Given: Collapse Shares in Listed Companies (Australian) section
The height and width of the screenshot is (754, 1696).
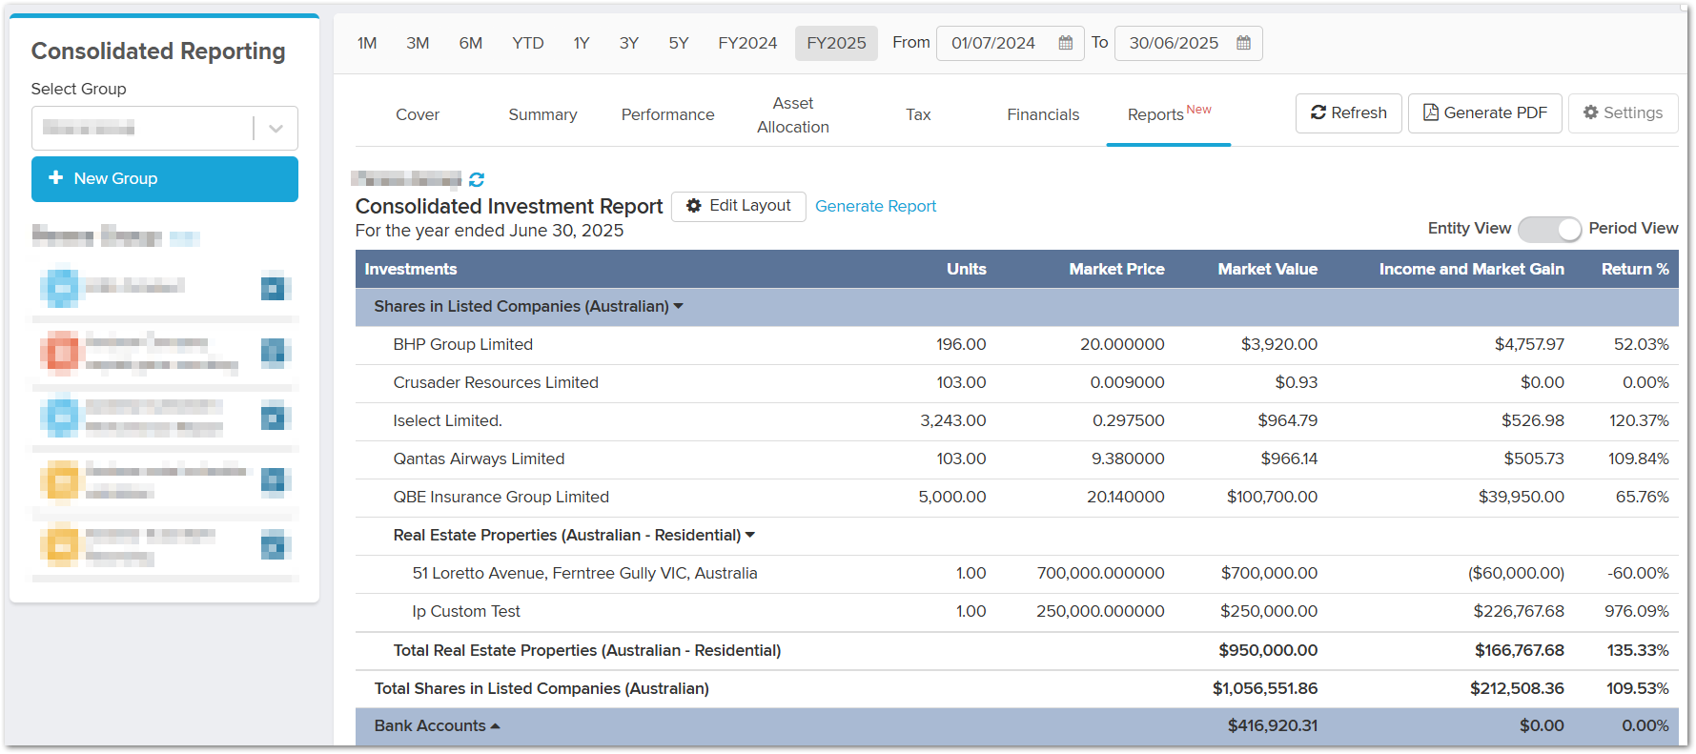Looking at the screenshot, I should [679, 306].
